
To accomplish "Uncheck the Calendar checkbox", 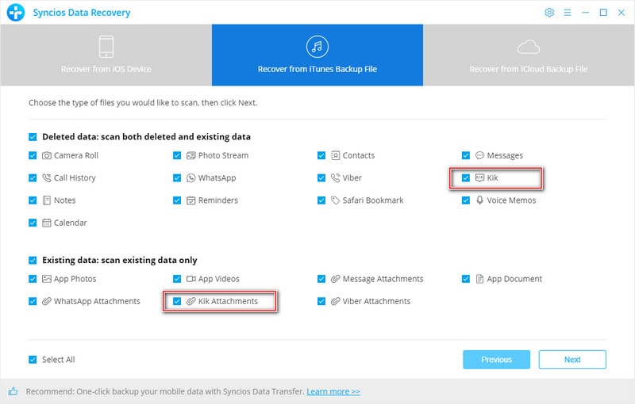I will pyautogui.click(x=33, y=223).
